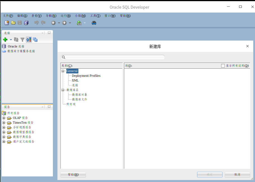Click the cloud icon for 数据库方案服务连接

click(x=4, y=51)
